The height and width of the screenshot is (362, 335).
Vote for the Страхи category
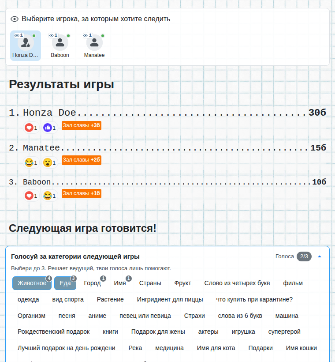pos(194,316)
